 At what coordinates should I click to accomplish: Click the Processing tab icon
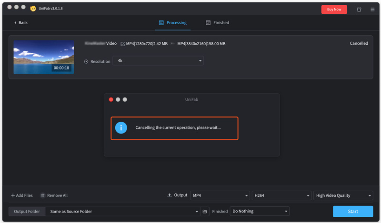(x=161, y=22)
